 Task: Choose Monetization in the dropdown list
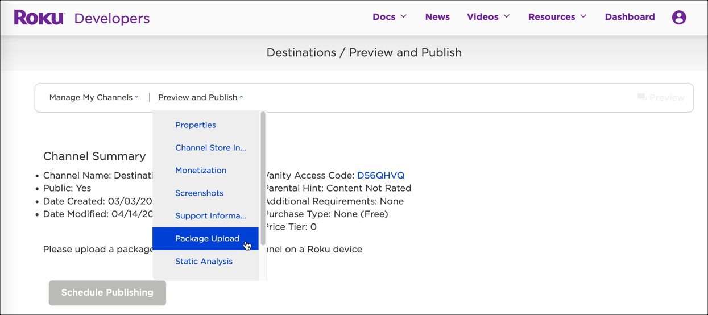(x=201, y=171)
